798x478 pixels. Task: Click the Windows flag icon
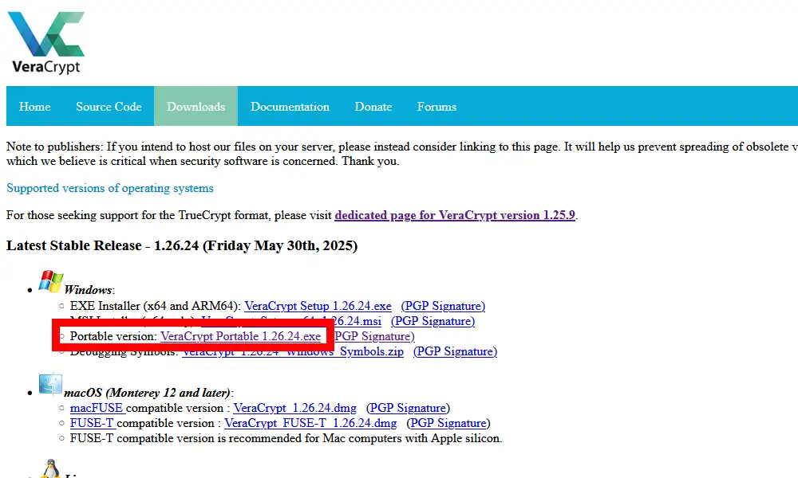coord(50,282)
